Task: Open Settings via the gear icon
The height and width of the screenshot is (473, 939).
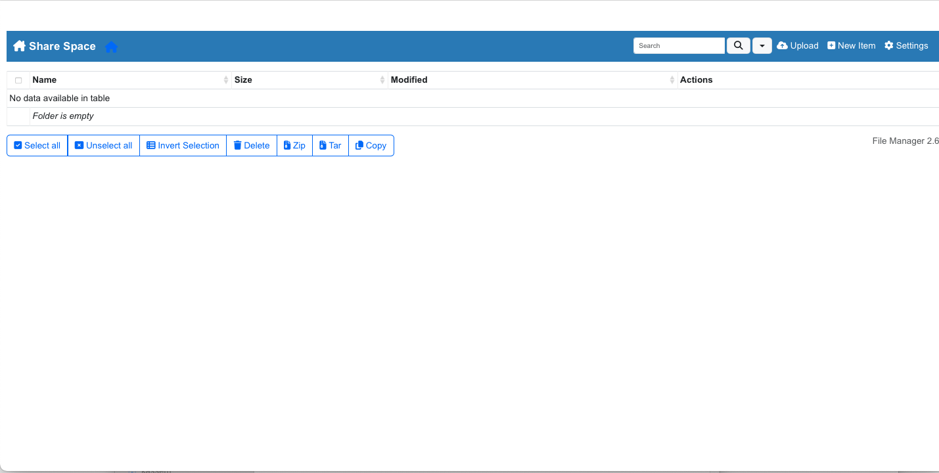Action: click(x=890, y=45)
